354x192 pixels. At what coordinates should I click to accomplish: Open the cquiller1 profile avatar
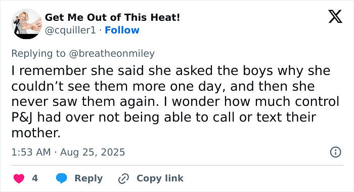[27, 24]
